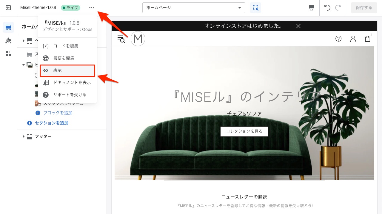Open the shopping bag cart icon
Viewport: 382px width, 214px height.
coord(368,39)
